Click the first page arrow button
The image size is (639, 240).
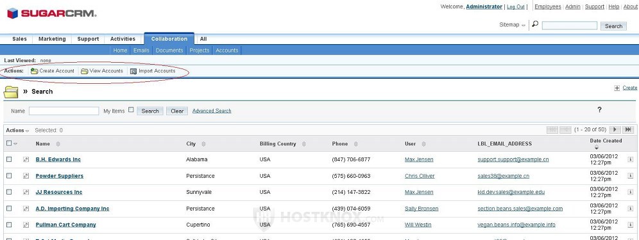point(552,130)
